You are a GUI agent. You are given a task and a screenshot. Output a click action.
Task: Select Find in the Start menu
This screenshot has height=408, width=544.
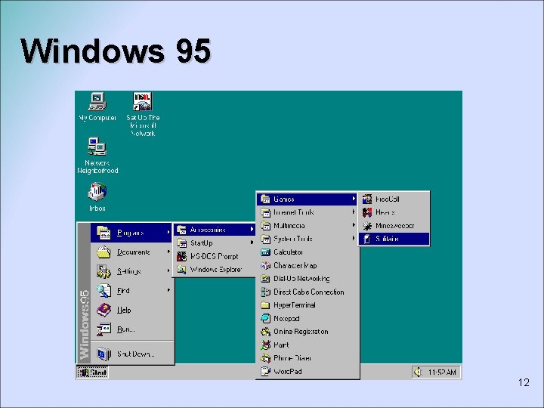click(x=131, y=291)
